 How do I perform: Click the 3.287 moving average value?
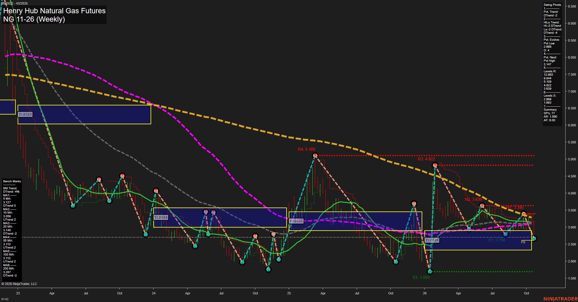7,272
